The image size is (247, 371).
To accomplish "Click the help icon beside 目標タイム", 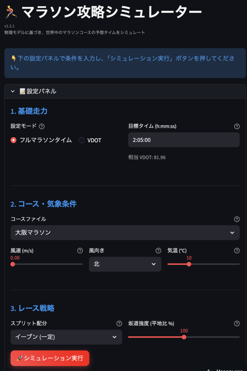I will pos(237,126).
